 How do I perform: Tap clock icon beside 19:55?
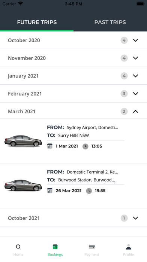pyautogui.click(x=89, y=191)
